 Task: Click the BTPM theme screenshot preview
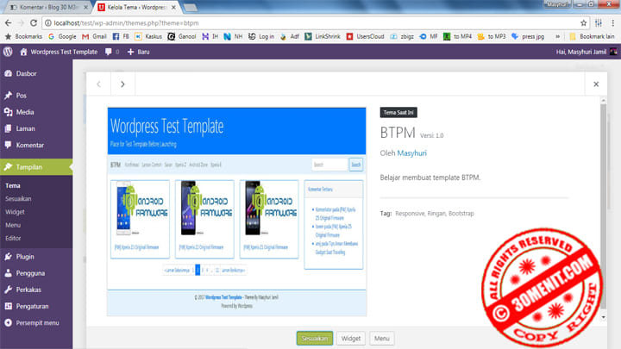pos(237,212)
